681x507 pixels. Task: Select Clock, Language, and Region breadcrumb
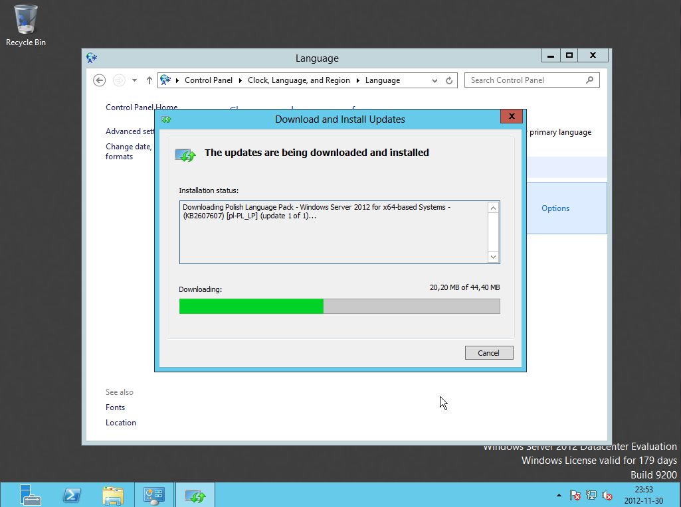click(299, 80)
